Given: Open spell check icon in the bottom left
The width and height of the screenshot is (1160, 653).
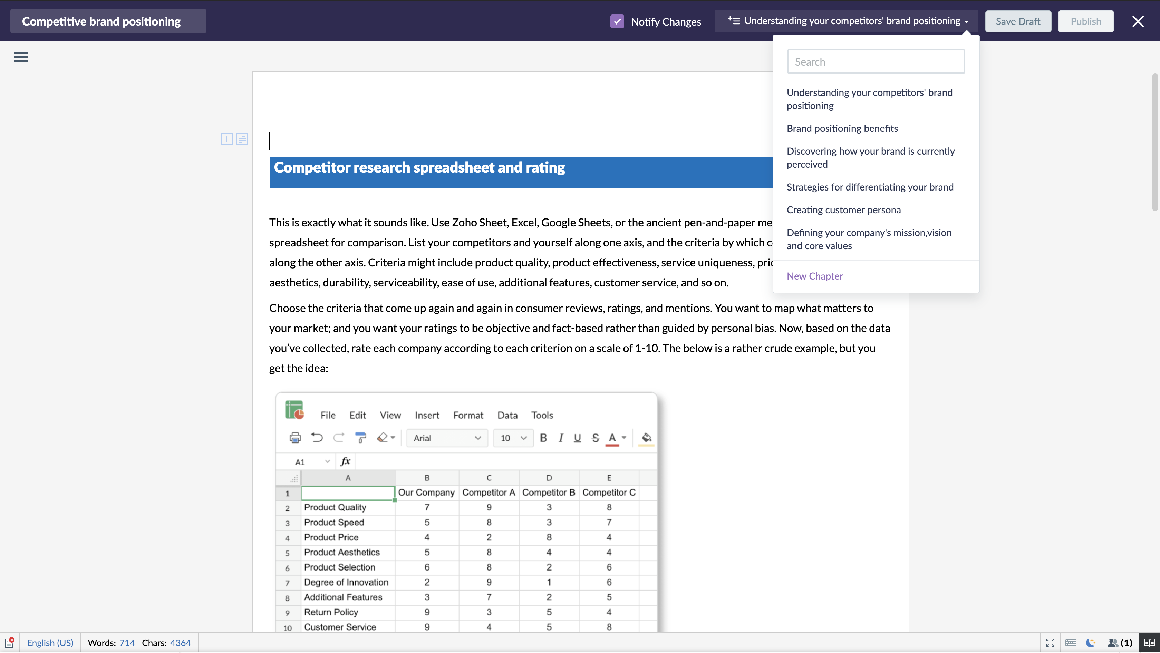Looking at the screenshot, I should (x=9, y=642).
